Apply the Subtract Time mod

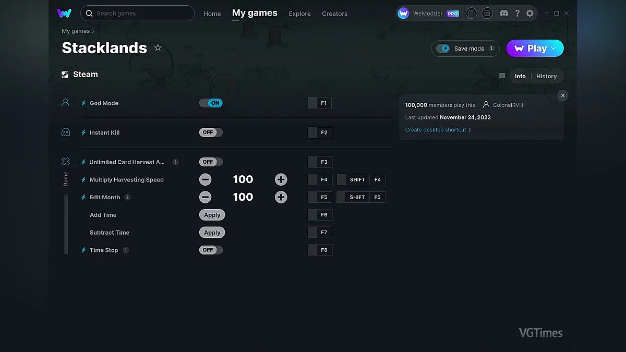click(212, 233)
